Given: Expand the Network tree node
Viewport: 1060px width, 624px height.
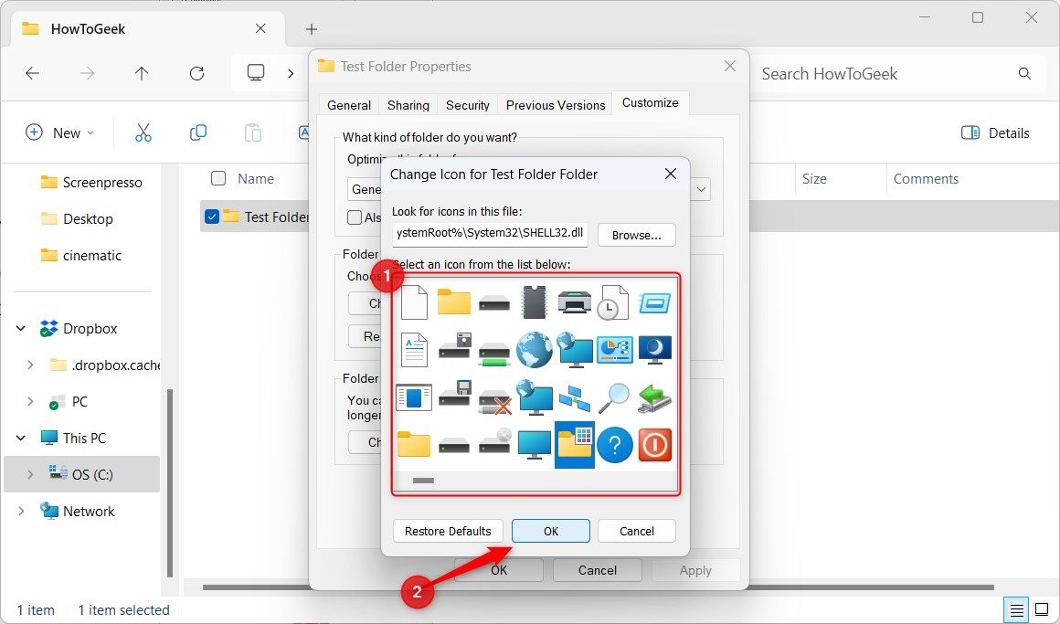Looking at the screenshot, I should pos(21,511).
